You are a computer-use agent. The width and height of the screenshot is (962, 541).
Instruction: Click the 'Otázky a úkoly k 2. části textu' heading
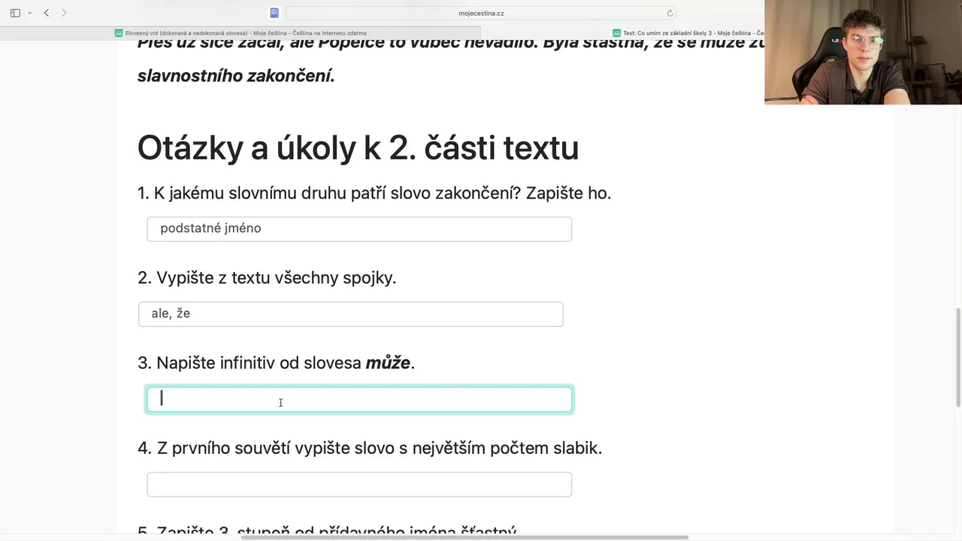pos(358,148)
